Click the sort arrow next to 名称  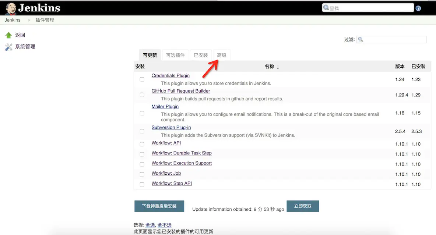pos(278,67)
